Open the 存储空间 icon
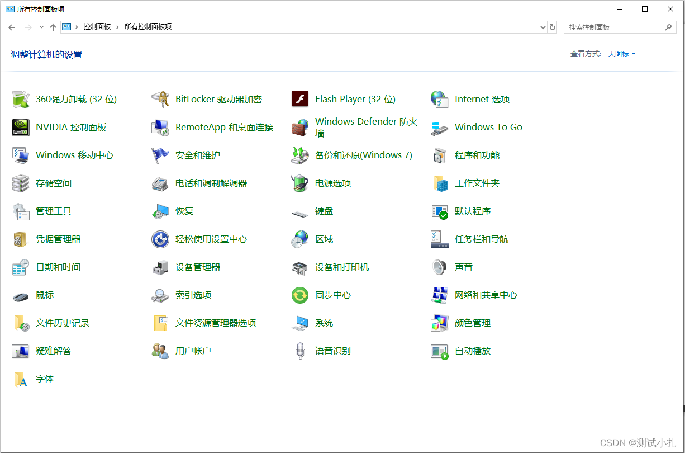685x453 pixels. (21, 183)
